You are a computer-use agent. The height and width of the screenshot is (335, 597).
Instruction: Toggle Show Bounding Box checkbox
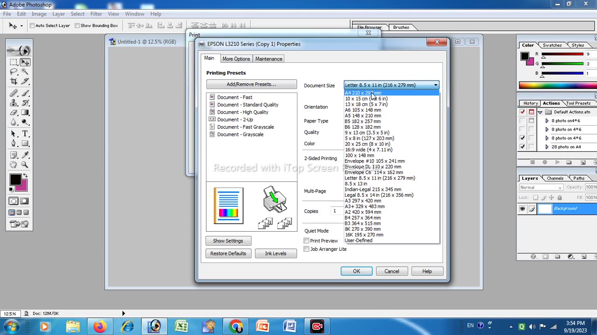(x=77, y=26)
